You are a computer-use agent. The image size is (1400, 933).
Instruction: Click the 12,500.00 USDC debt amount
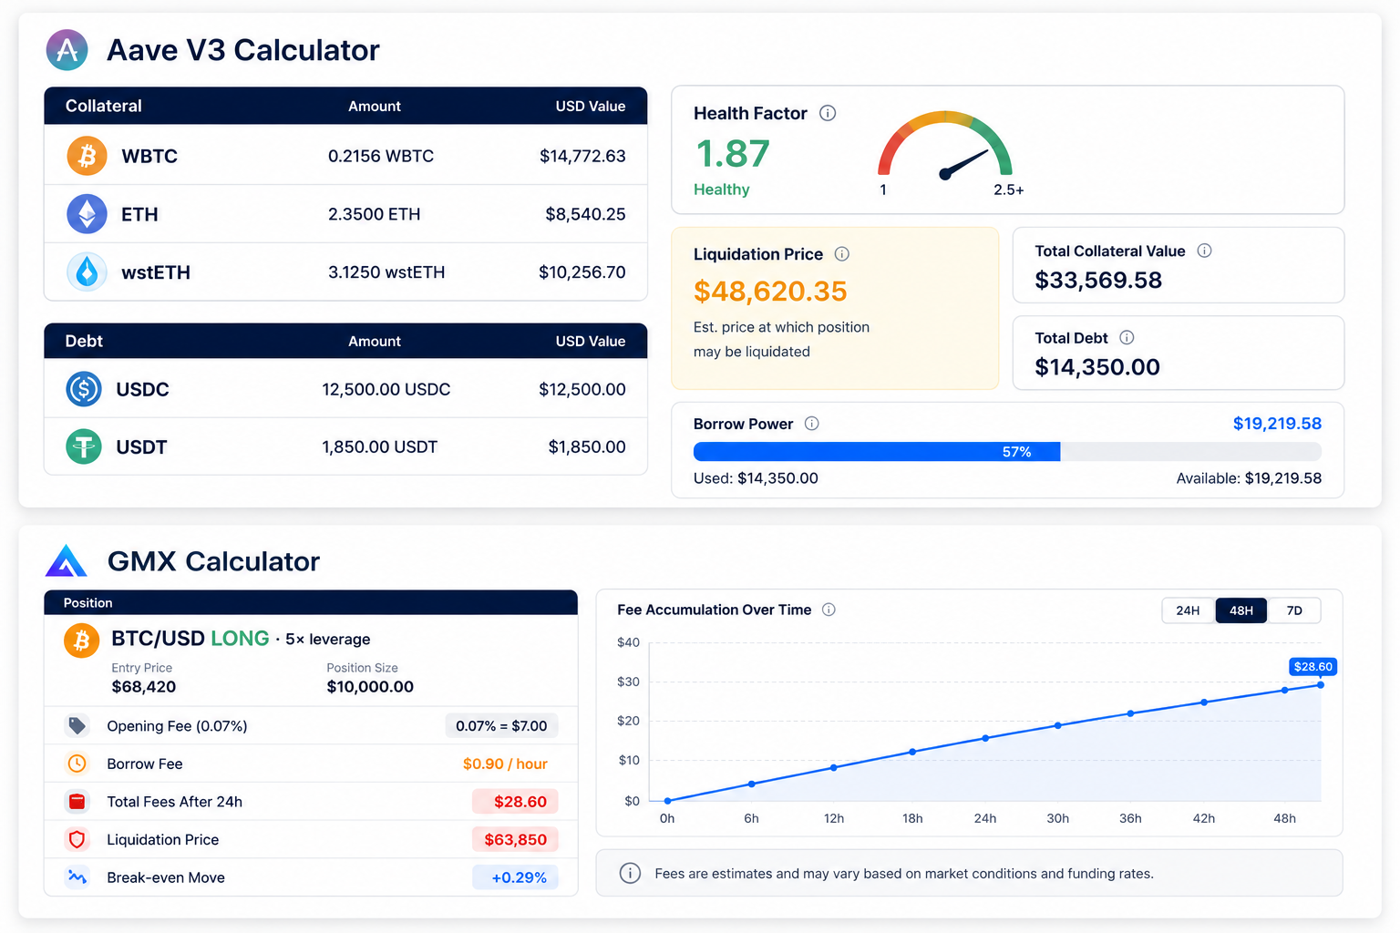pyautogui.click(x=386, y=389)
